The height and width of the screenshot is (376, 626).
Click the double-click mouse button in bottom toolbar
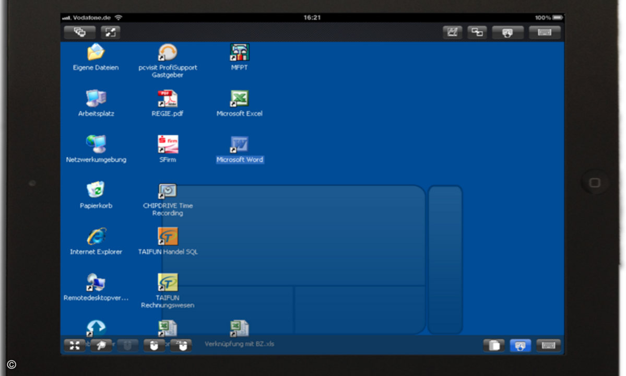[x=181, y=346]
